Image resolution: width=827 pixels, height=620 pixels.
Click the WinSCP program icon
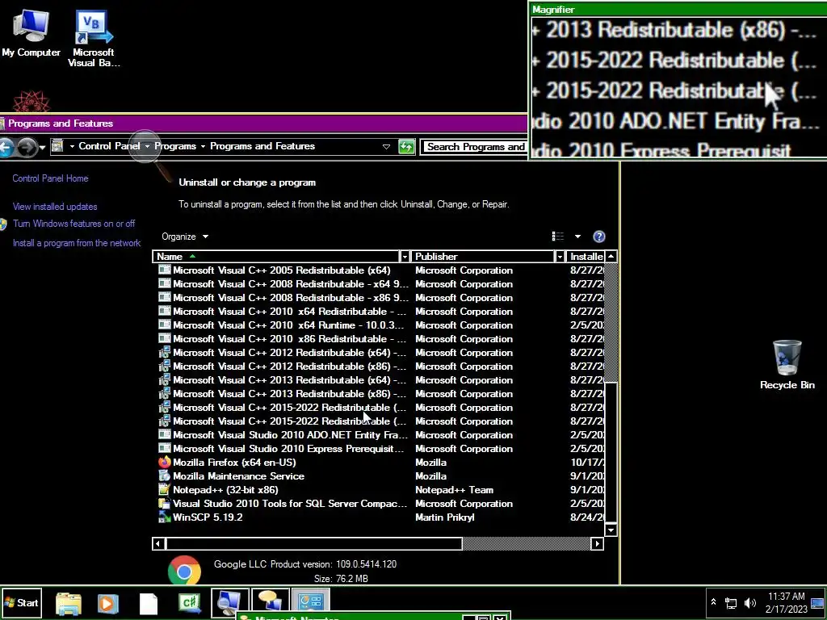[165, 517]
